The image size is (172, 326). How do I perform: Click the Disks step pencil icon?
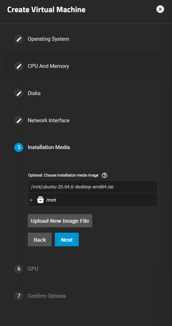tap(19, 93)
